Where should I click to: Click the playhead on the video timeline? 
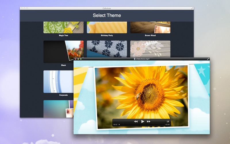coord(119,125)
